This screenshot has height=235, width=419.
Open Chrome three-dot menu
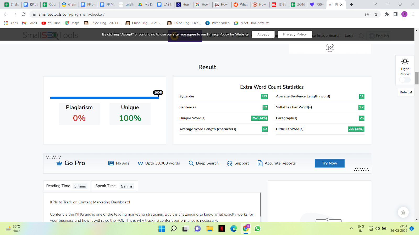coord(413,14)
